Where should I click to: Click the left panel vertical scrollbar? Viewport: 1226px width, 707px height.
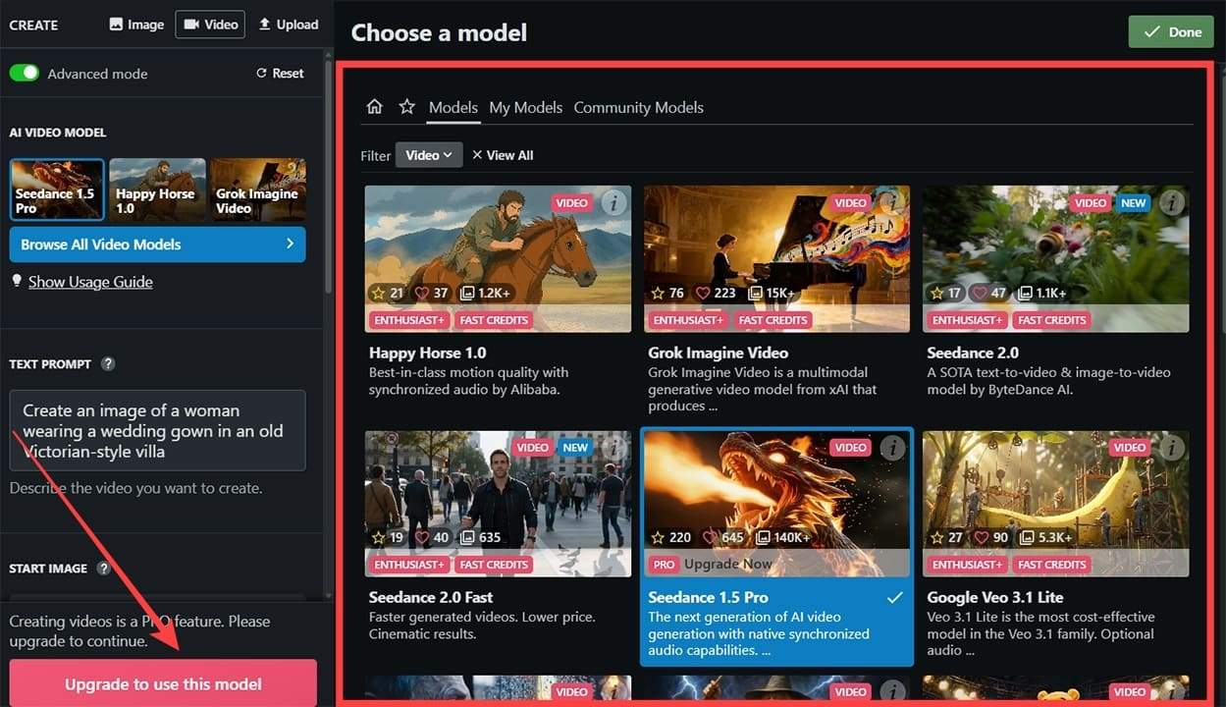[329, 177]
